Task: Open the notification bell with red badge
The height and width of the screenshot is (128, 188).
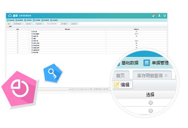Action: click(154, 15)
